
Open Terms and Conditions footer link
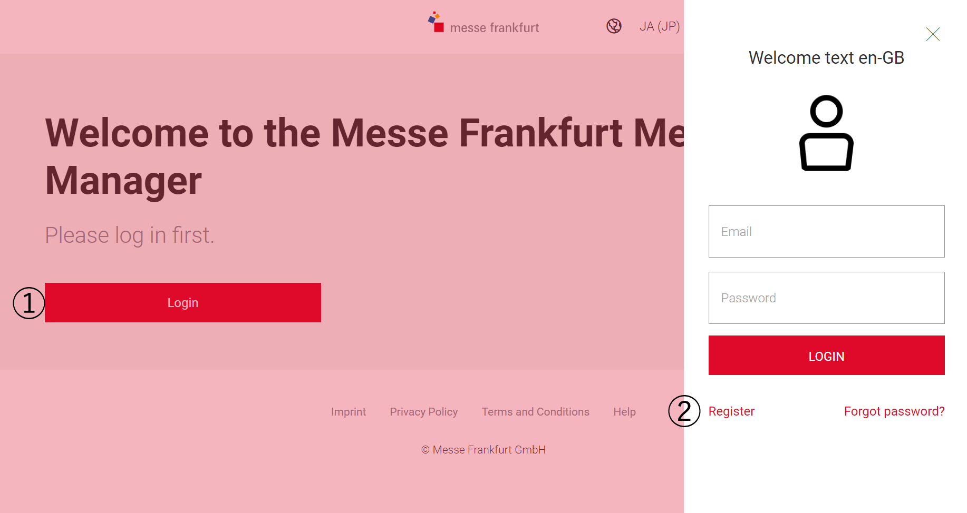click(x=536, y=412)
